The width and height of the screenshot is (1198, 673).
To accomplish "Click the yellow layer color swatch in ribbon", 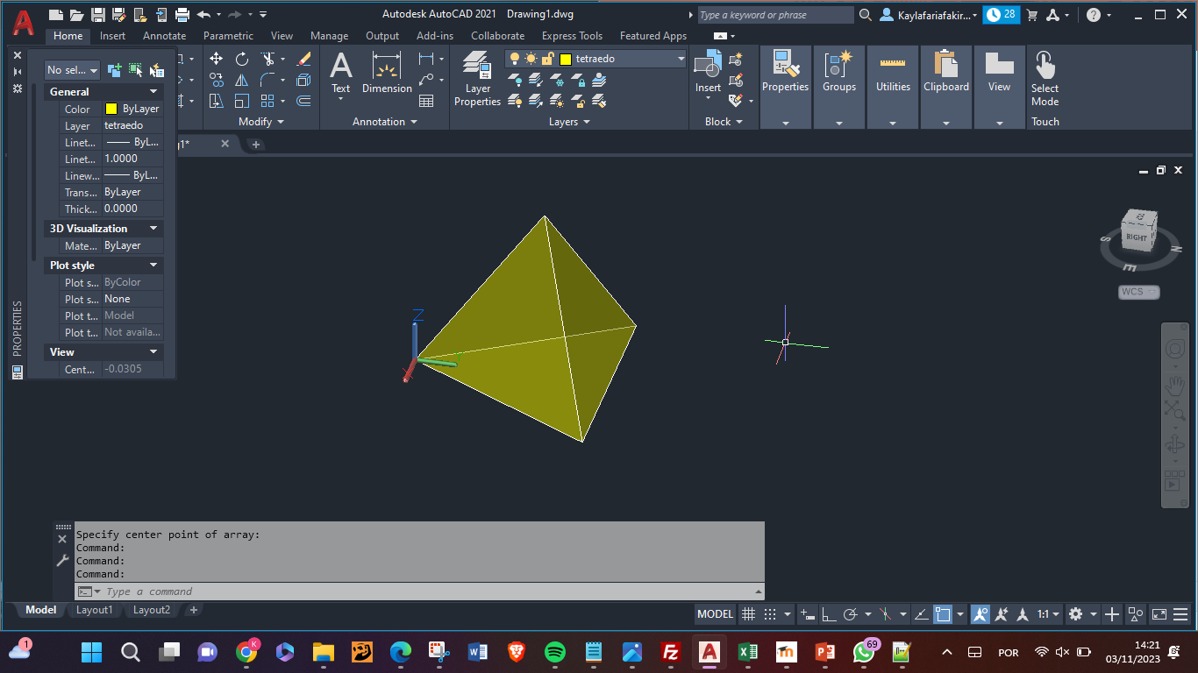I will click(566, 59).
